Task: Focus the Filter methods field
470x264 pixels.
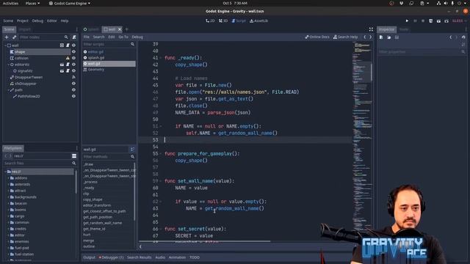Action: pos(109,156)
